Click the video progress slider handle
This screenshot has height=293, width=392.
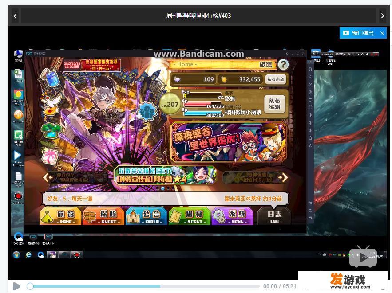[30, 286]
